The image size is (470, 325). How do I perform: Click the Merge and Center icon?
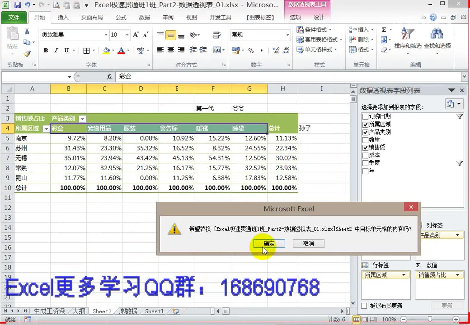pyautogui.click(x=217, y=50)
